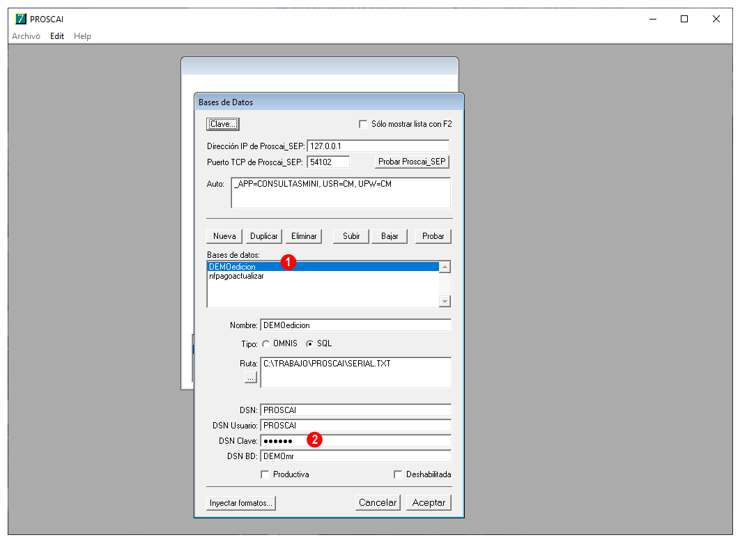Minimize the PROSCAI window
This screenshot has height=542, width=740.
point(653,19)
